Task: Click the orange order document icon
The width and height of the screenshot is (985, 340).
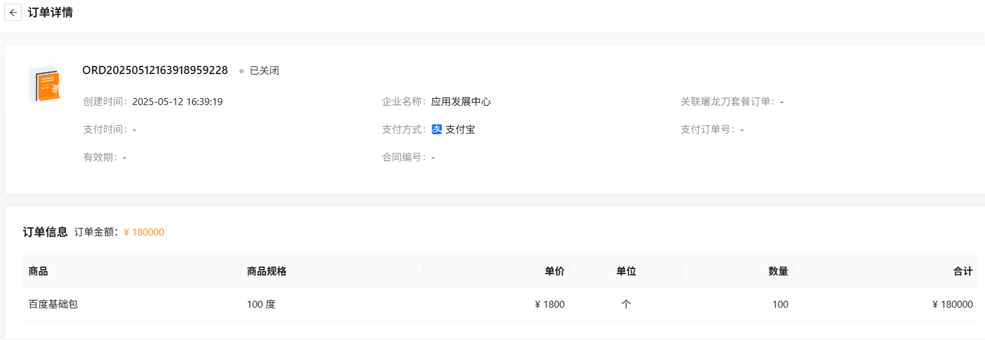Action: coord(44,84)
